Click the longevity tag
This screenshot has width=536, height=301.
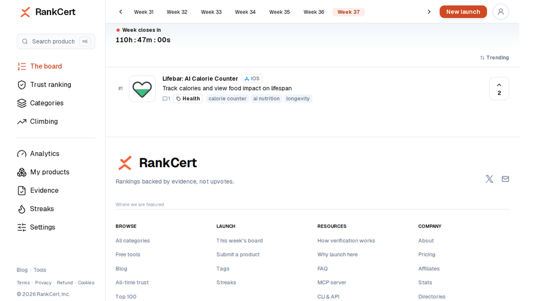(x=298, y=99)
